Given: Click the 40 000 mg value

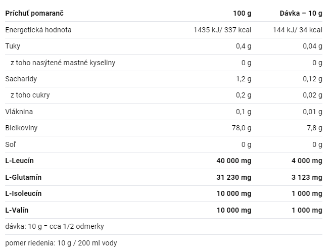Looking at the screenshot, I should pyautogui.click(x=234, y=161).
